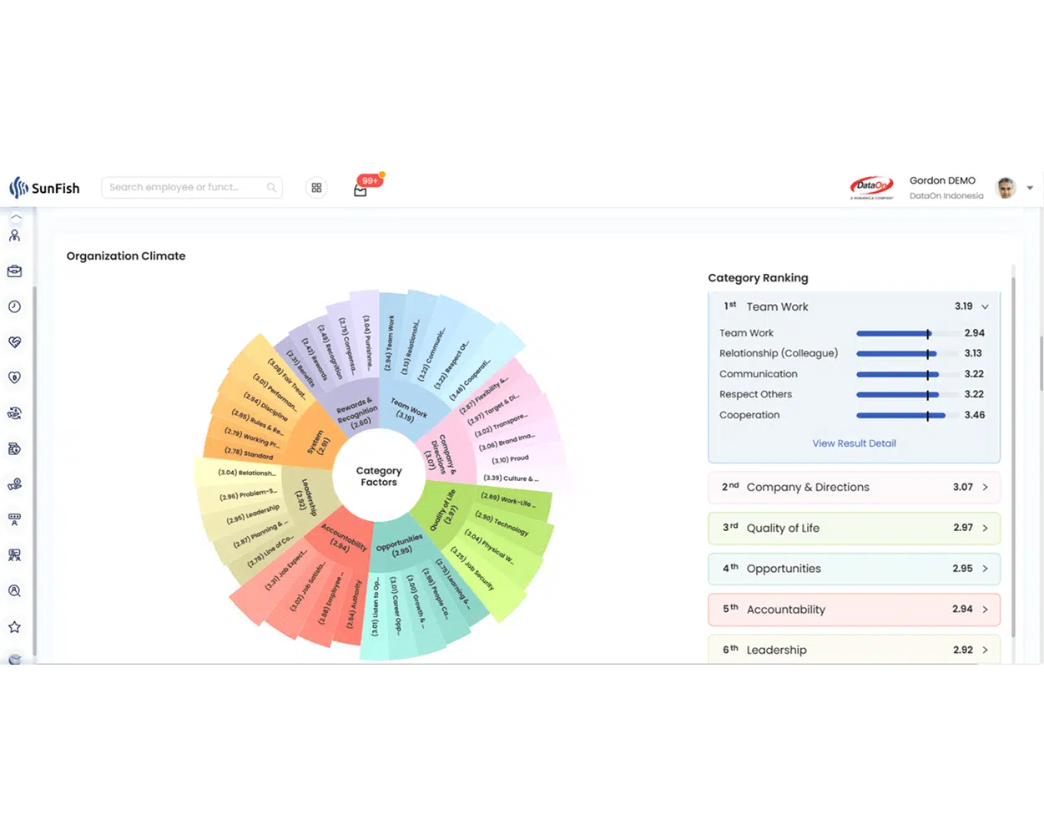Collapse the Team Work ranking chevron

point(985,306)
